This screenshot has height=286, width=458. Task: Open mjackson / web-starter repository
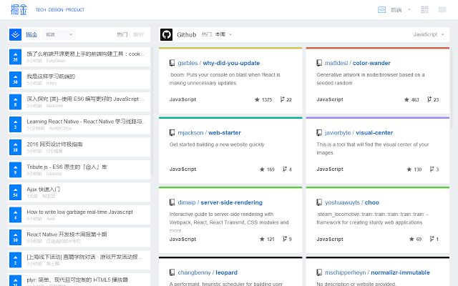(209, 133)
